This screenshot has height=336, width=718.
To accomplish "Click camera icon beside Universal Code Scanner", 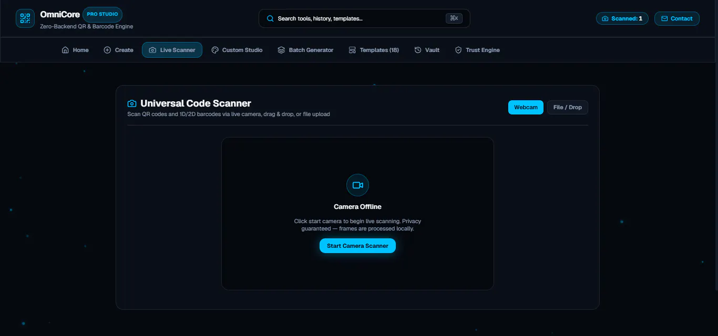I will [x=132, y=103].
